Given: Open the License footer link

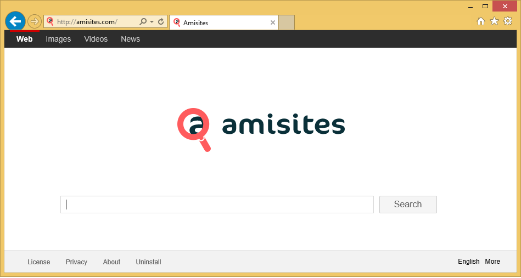Looking at the screenshot, I should click(x=39, y=262).
